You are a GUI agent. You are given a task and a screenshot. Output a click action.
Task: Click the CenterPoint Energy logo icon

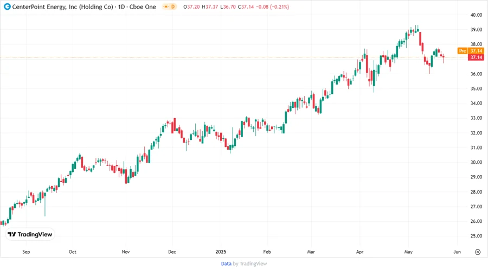click(7, 7)
